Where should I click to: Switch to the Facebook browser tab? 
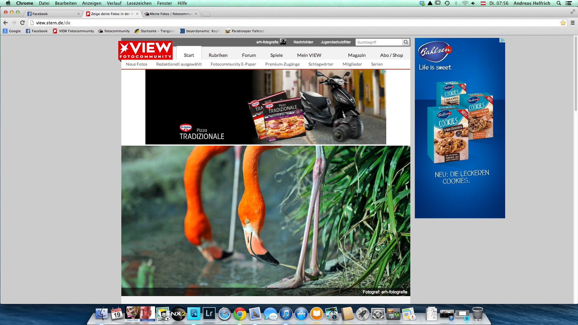coord(51,14)
